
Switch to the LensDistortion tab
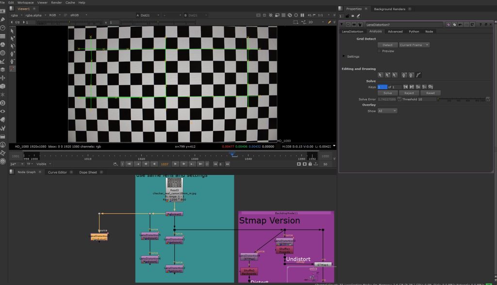click(352, 32)
